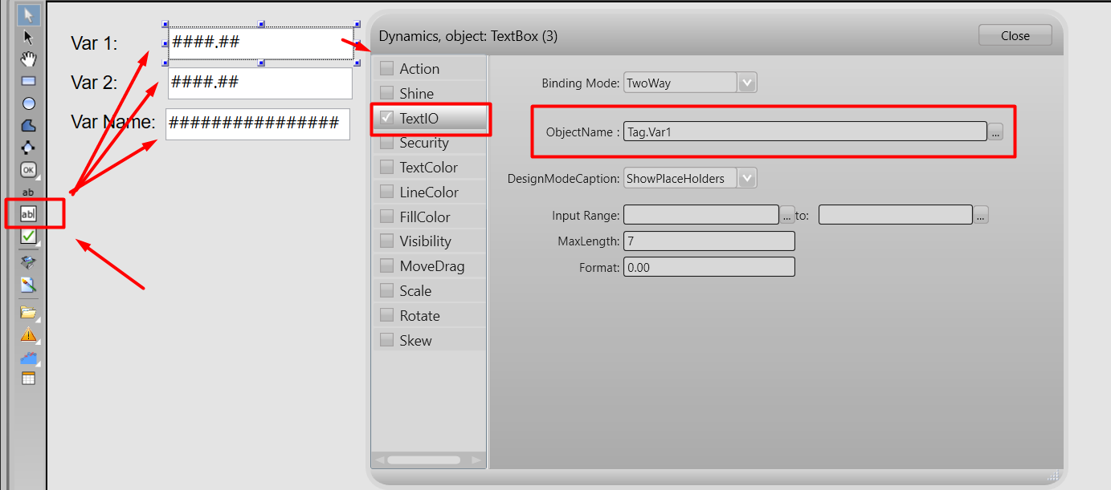Viewport: 1111px width, 490px height.
Task: Enable the Visibility dynamic checkbox
Action: [387, 241]
